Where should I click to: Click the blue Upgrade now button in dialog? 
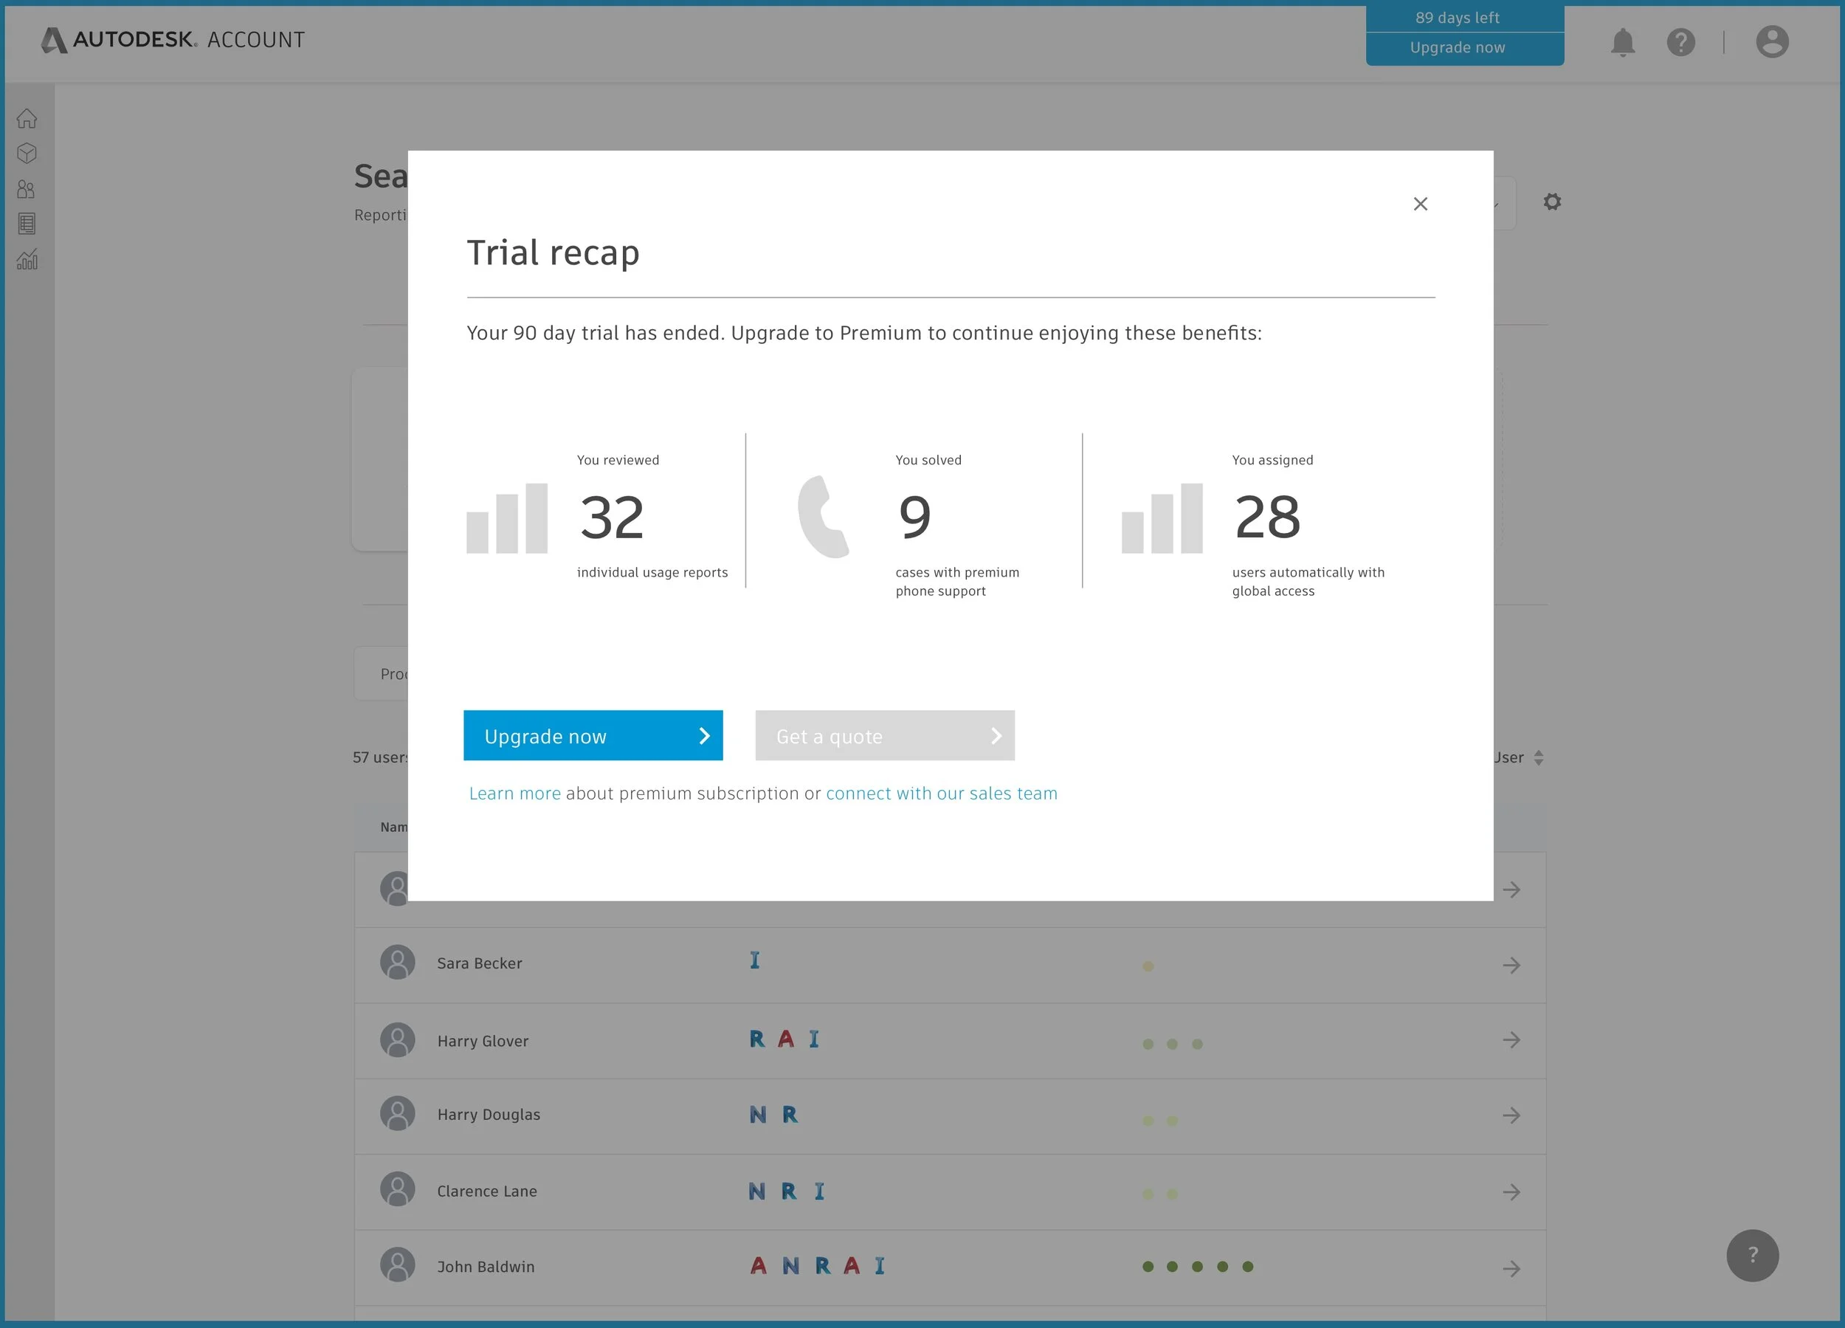pyautogui.click(x=592, y=736)
